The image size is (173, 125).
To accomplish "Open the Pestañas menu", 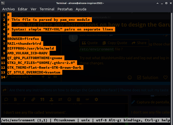I will pos(65,9).
